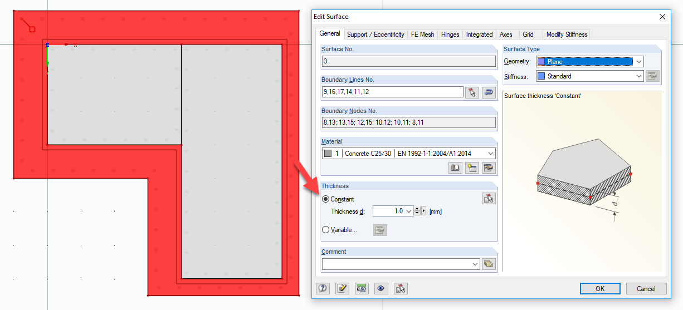Open the Modify Stiffness tab
The height and width of the screenshot is (310, 683).
(x=567, y=35)
